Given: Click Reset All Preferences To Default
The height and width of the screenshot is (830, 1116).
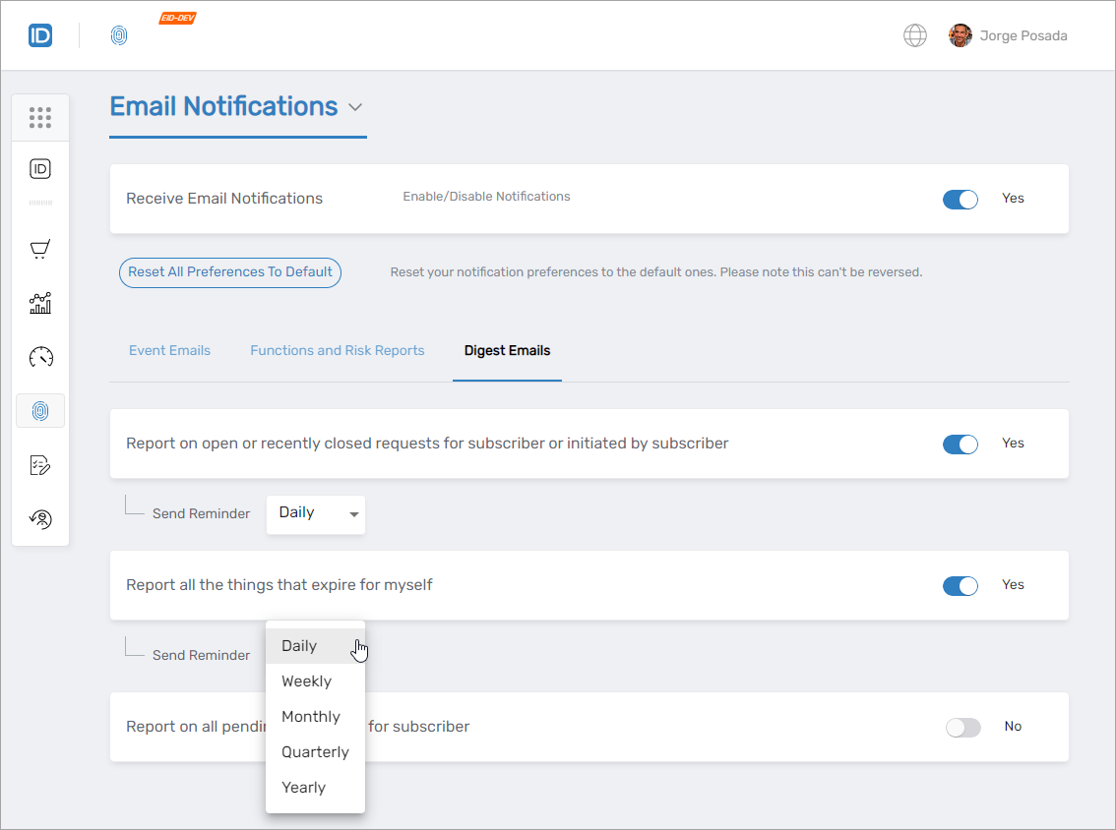Looking at the screenshot, I should point(229,272).
